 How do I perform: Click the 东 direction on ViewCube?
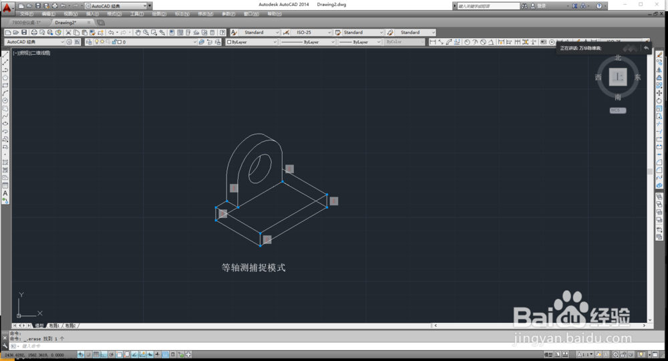pyautogui.click(x=637, y=77)
